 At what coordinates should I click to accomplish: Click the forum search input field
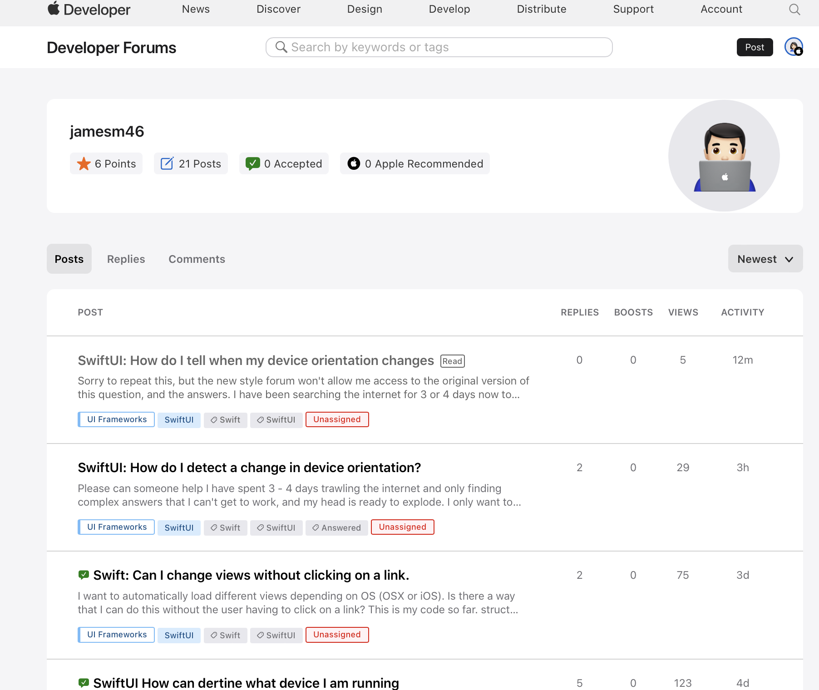439,47
